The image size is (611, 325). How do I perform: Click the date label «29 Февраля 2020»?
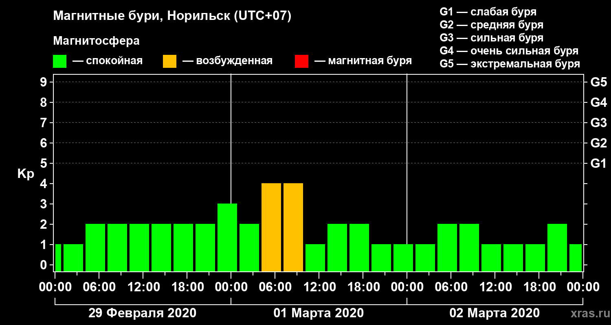[142, 313]
